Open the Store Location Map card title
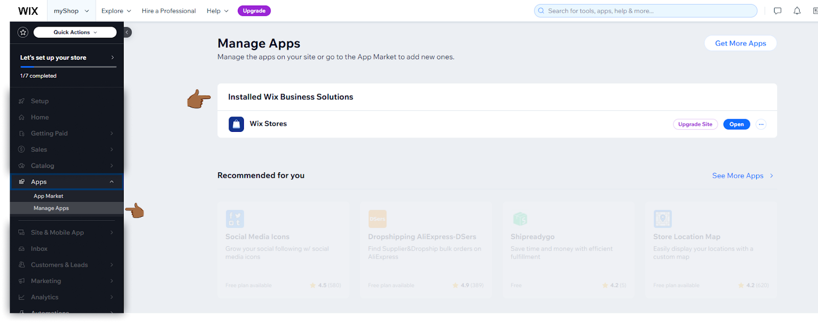The height and width of the screenshot is (323, 818). (x=687, y=237)
